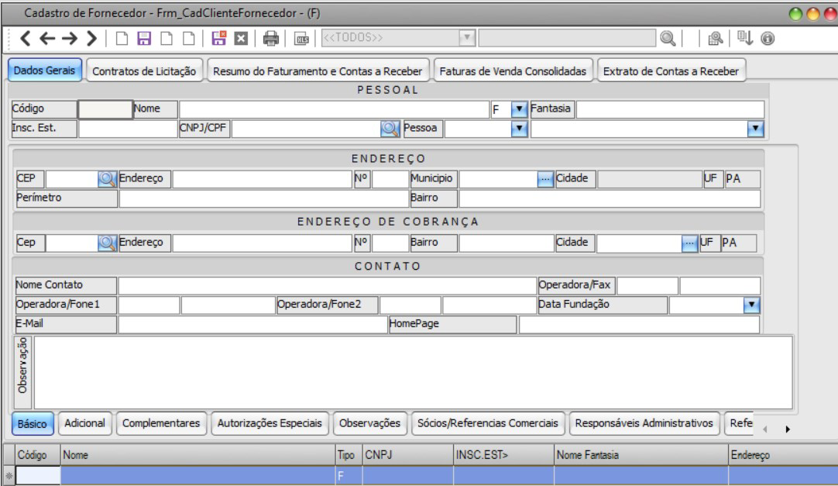Click the INSC.EST> column header

[x=503, y=455]
